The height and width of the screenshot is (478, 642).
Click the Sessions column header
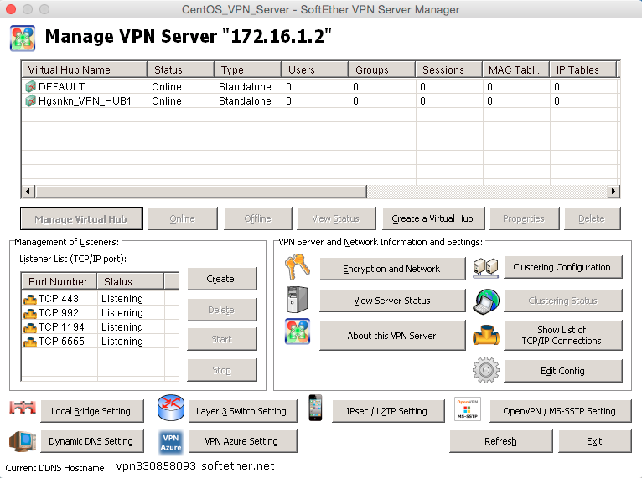click(448, 69)
